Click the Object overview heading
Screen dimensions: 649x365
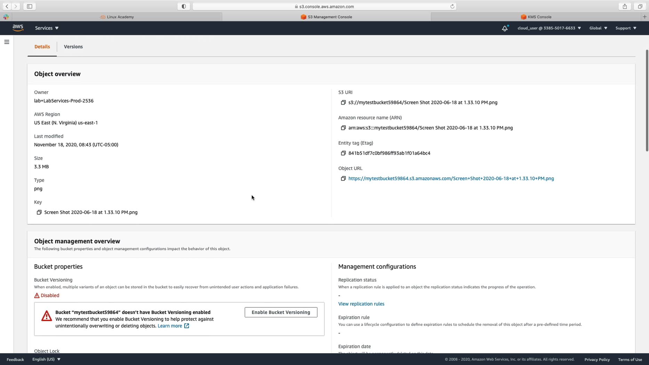point(57,74)
